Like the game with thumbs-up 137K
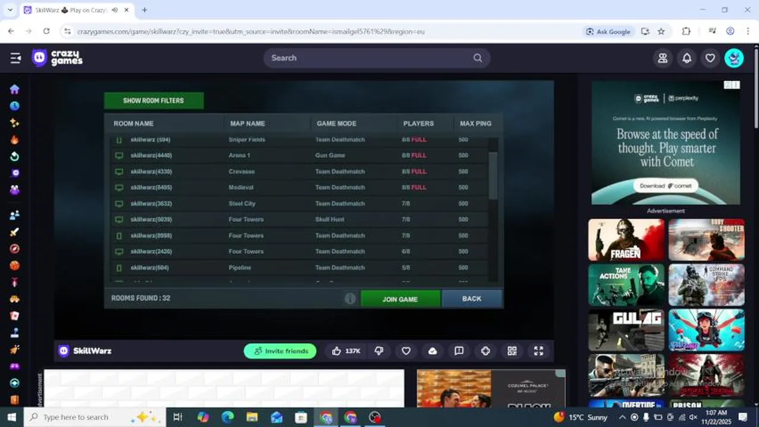Image resolution: width=759 pixels, height=427 pixels. (346, 351)
